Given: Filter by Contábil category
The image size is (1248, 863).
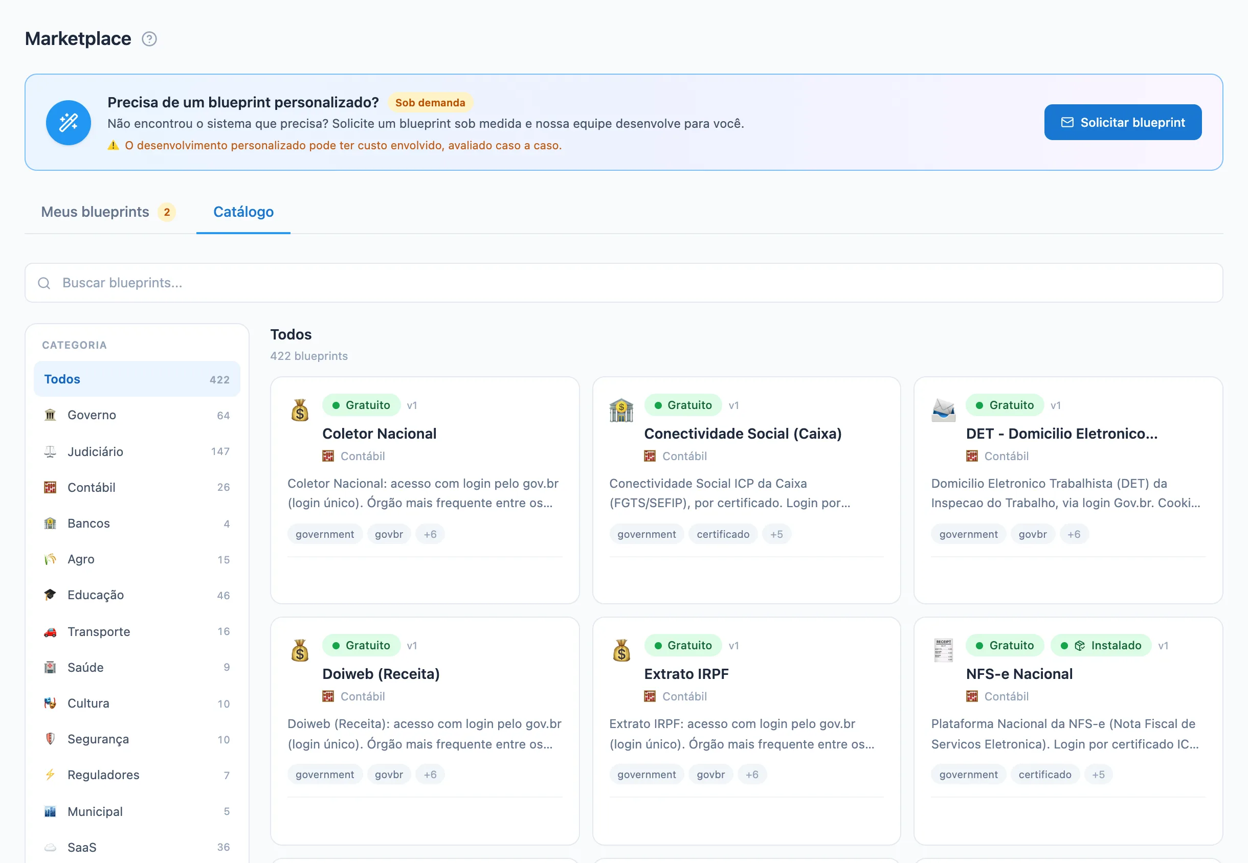Looking at the screenshot, I should [137, 487].
